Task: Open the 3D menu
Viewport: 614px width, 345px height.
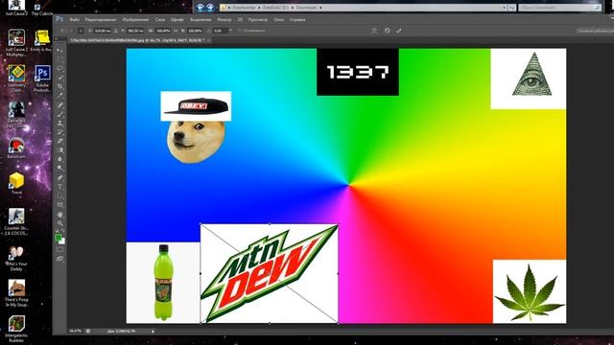Action: 240,19
